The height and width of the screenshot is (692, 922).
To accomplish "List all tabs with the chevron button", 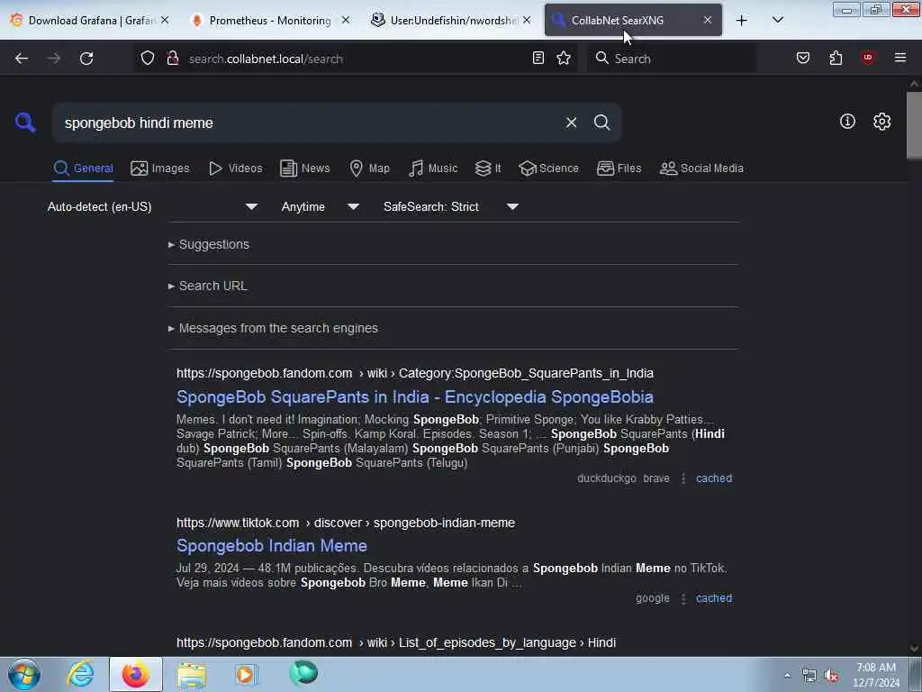I will point(777,21).
